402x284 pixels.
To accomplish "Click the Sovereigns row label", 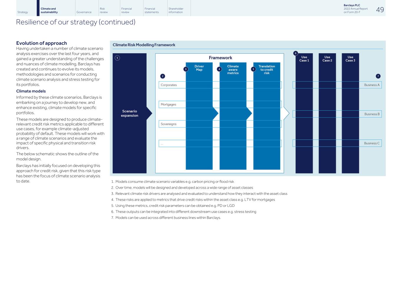I will (168, 124).
